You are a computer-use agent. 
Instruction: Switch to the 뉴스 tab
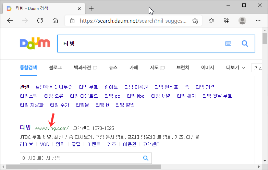click(x=113, y=68)
